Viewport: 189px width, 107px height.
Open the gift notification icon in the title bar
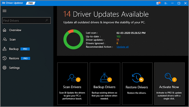click(158, 3)
